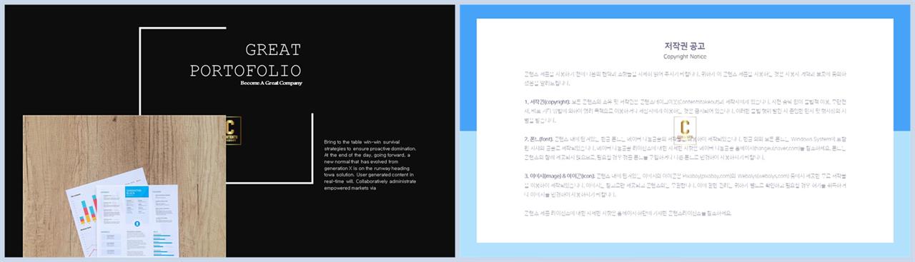Click the 저작권 공고 heading
The width and height of the screenshot is (915, 262).
pyautogui.click(x=685, y=46)
